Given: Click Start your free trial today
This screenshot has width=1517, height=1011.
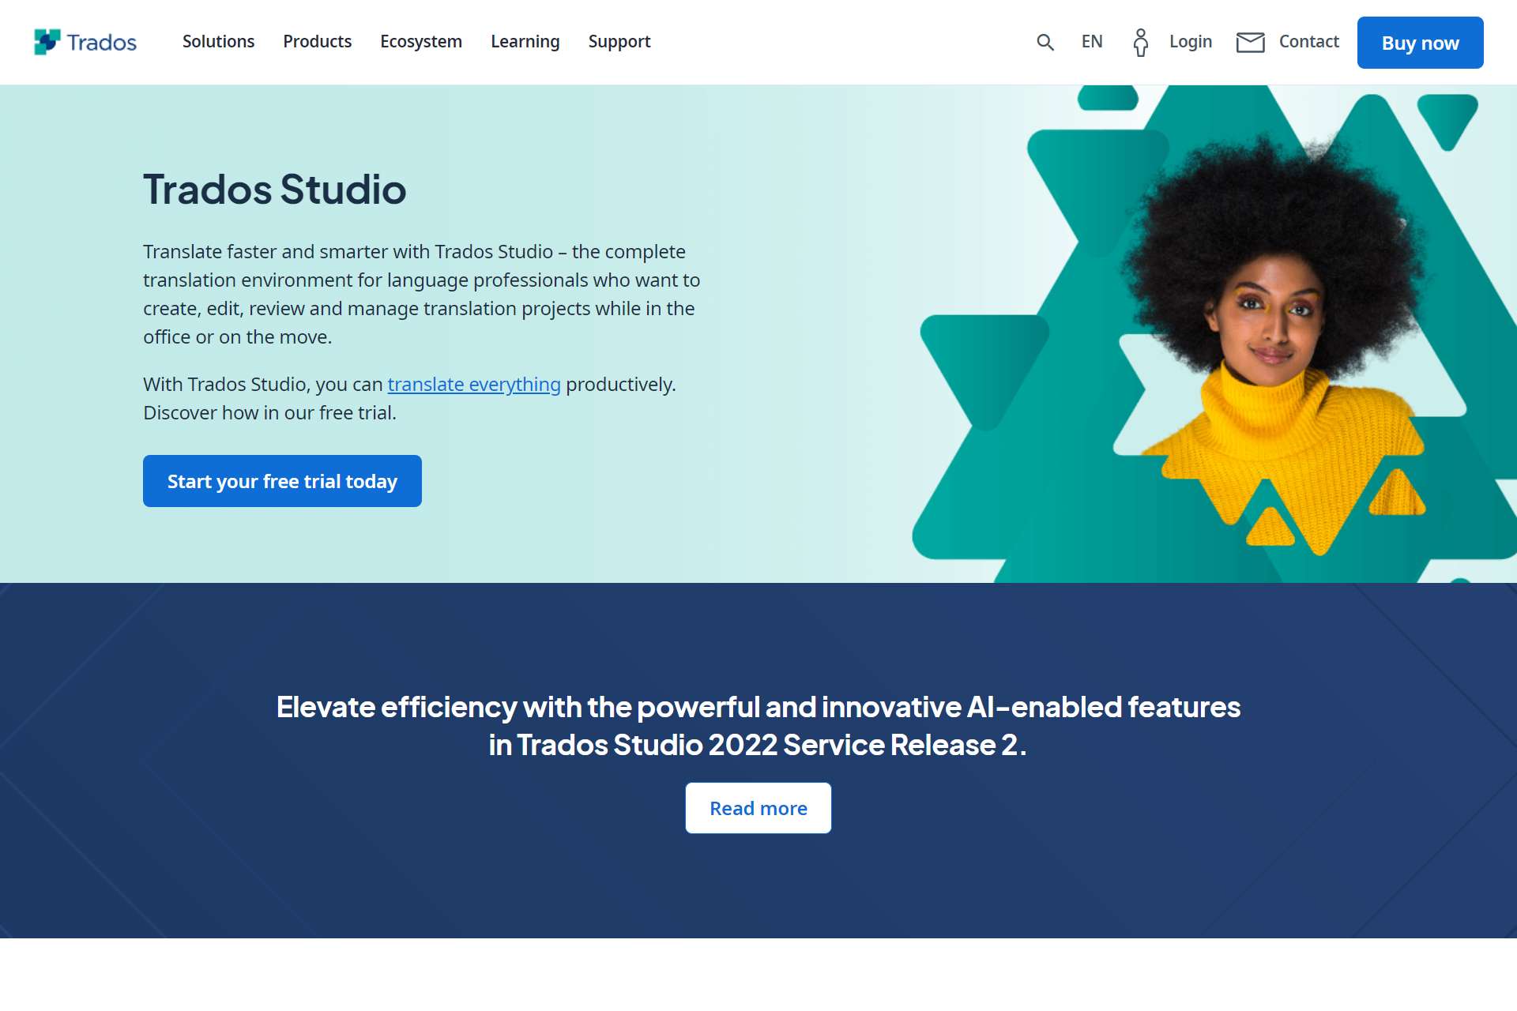Looking at the screenshot, I should (282, 481).
